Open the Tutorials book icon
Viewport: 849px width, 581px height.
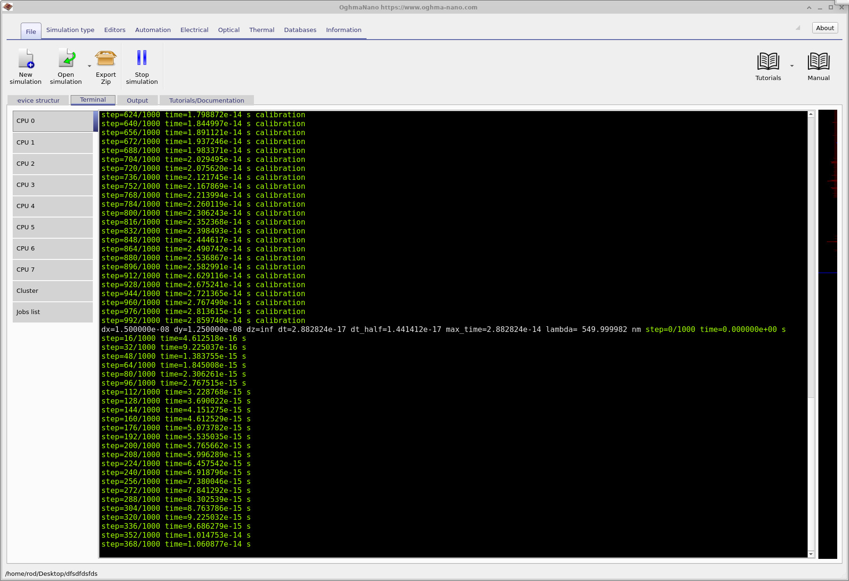[x=768, y=61]
